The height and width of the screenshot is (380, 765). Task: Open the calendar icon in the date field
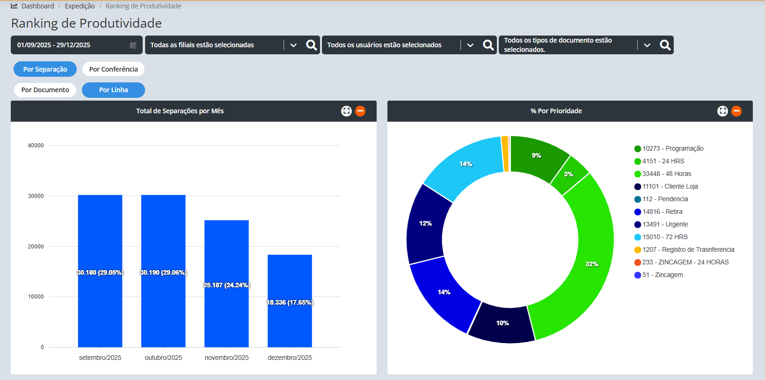133,45
